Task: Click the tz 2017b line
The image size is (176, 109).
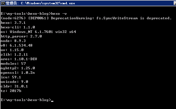Action: (x=11, y=91)
